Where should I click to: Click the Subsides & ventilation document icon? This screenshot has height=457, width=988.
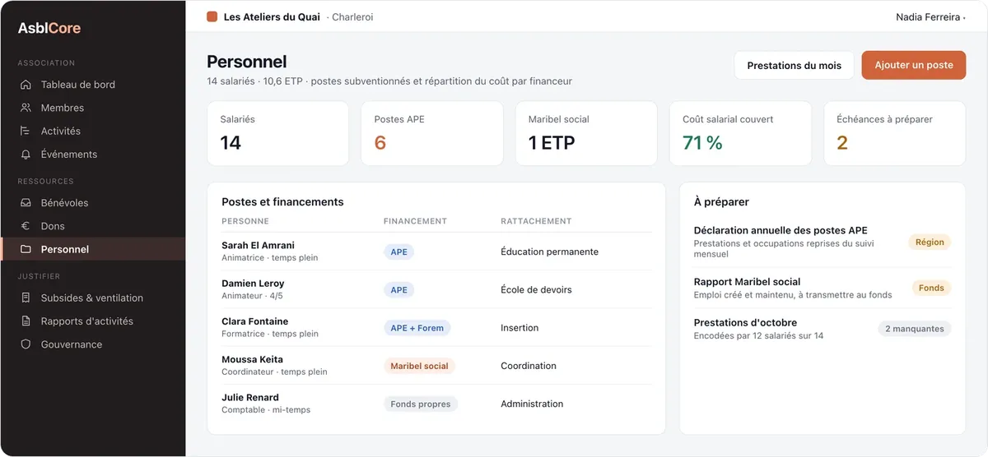pos(26,298)
